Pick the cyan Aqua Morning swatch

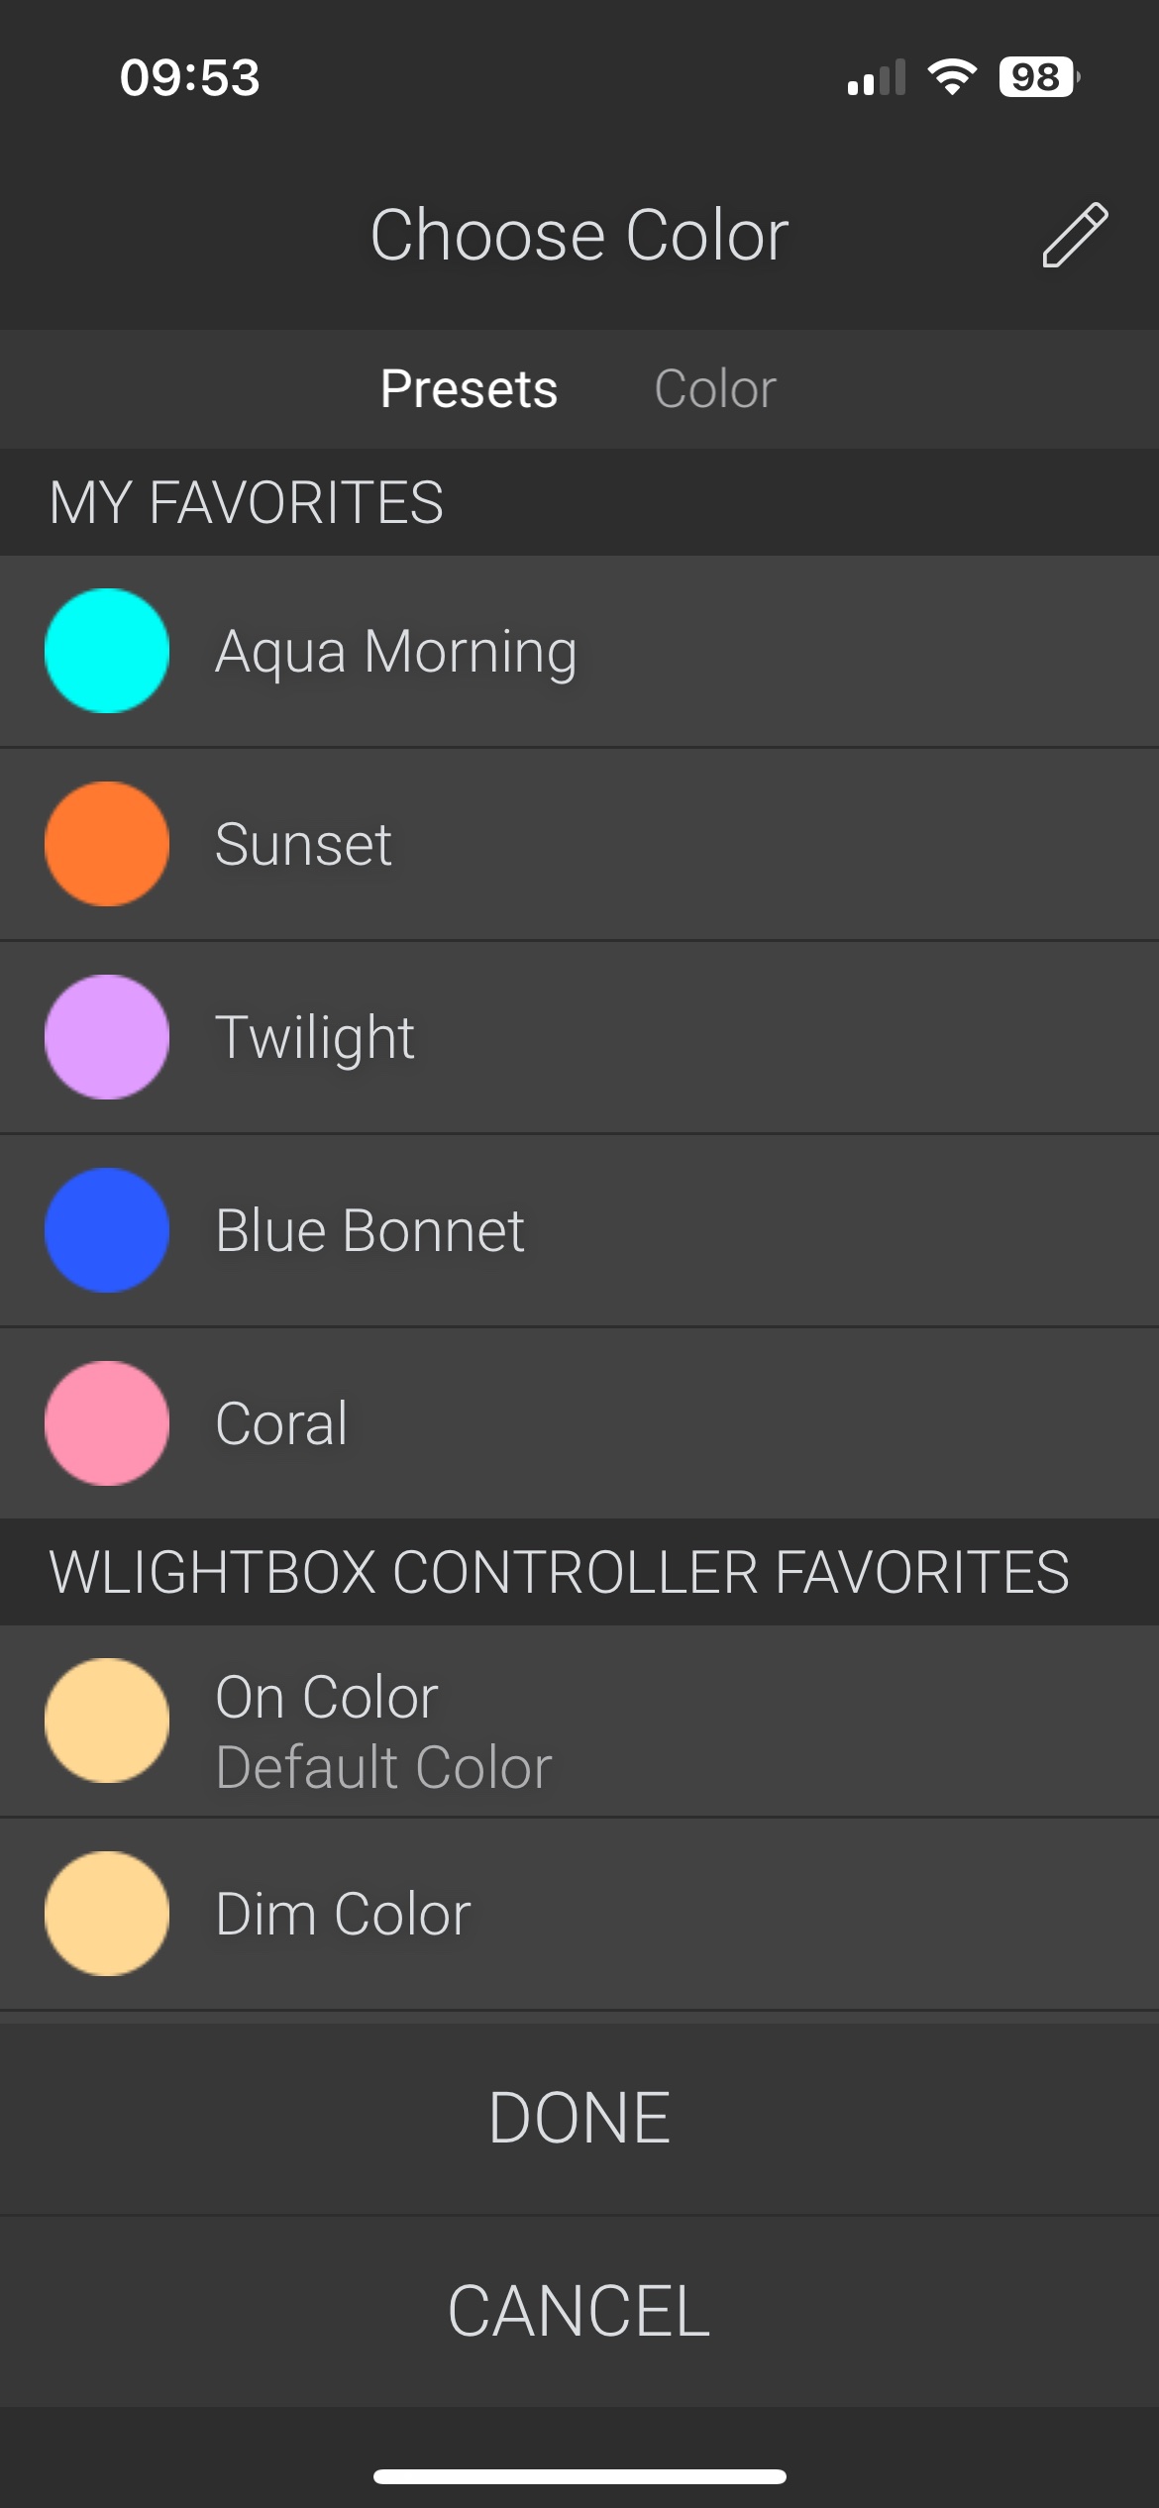click(107, 651)
